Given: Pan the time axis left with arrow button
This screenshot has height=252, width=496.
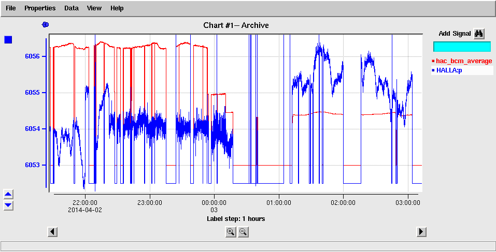Looking at the screenshot, I should pos(52,232).
